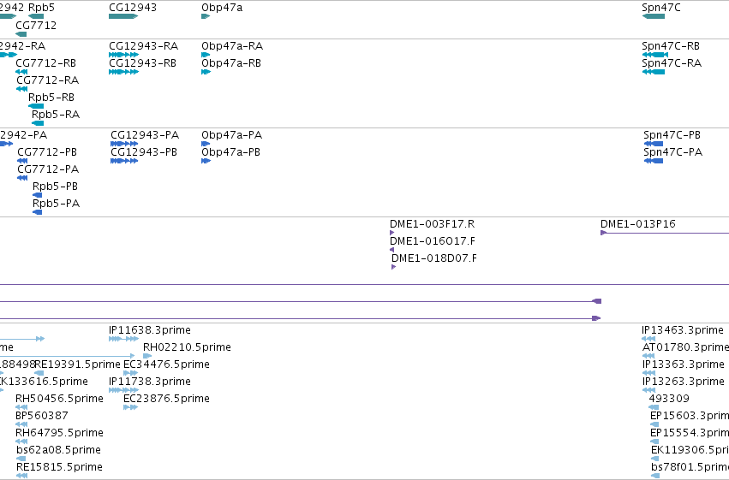
Task: Select the Rpb5-RA transcript
Action: tap(38, 123)
